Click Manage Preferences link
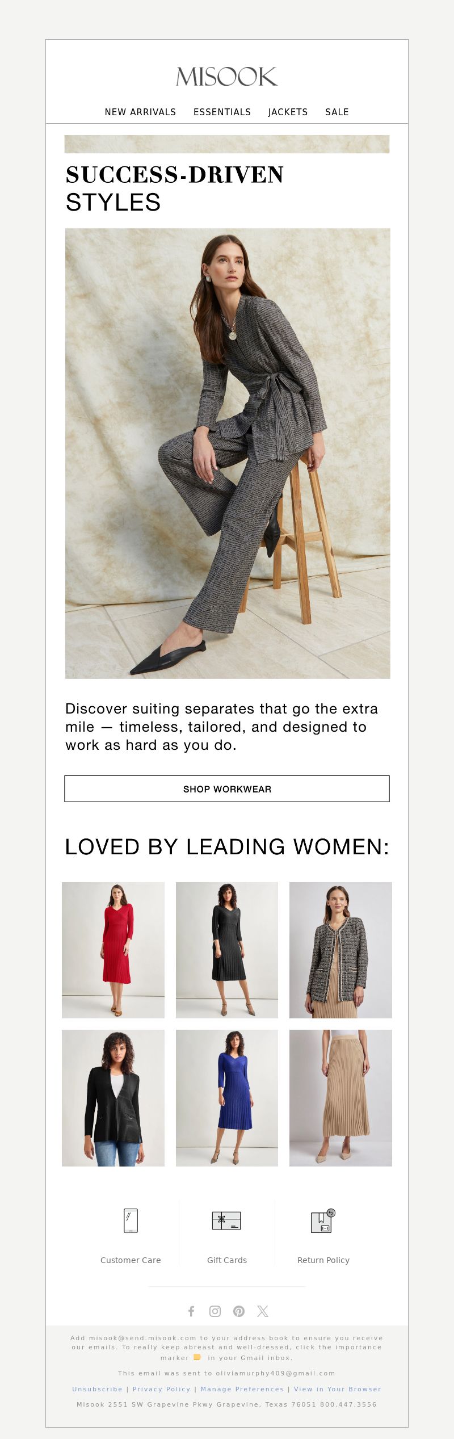454x1439 pixels. [242, 1388]
